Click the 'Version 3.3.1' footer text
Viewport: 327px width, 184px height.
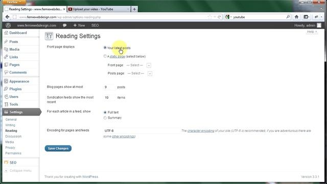tap(310, 177)
